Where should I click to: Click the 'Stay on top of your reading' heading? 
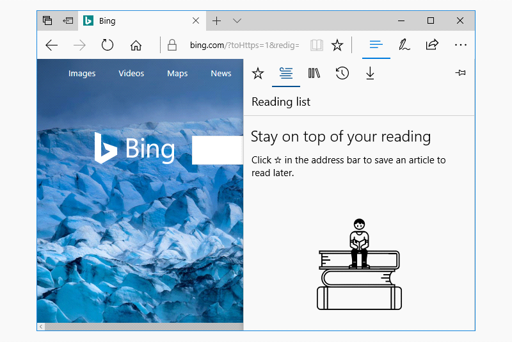[x=341, y=136]
